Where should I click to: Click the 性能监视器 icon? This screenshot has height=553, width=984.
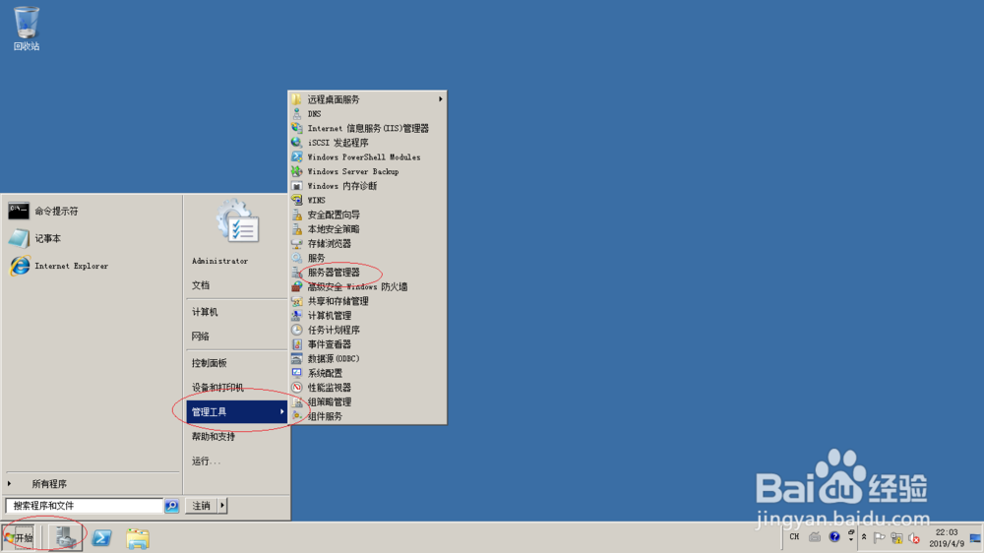(297, 388)
